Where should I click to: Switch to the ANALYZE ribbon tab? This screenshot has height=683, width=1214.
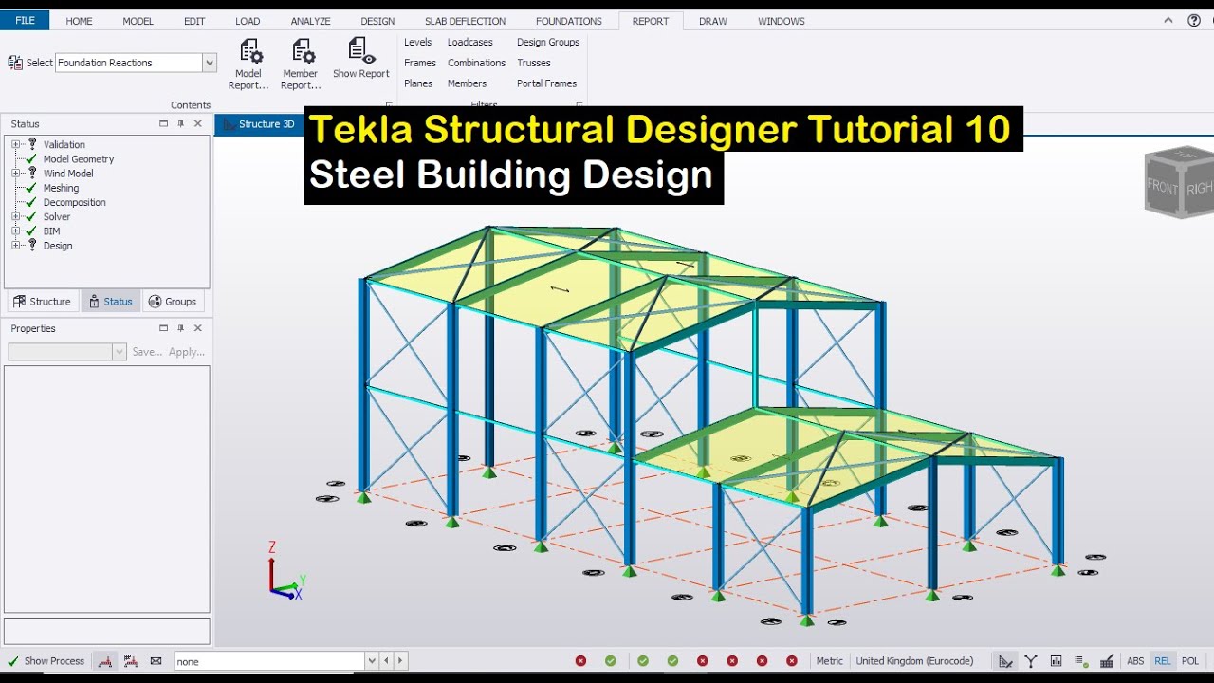[310, 21]
